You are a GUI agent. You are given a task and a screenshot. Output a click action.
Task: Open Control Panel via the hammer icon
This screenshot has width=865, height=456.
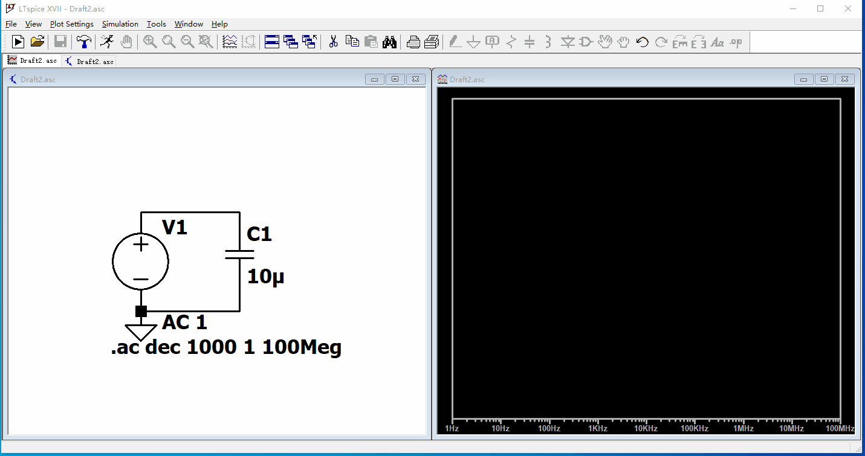point(84,42)
